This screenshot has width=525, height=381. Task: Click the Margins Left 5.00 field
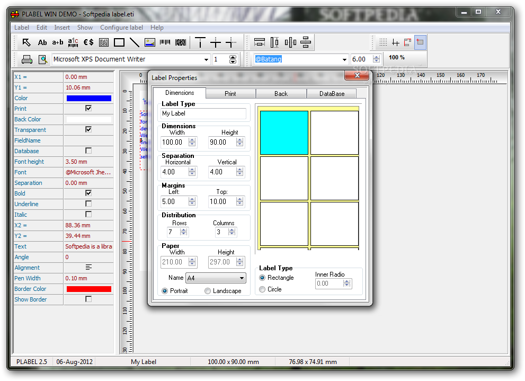pyautogui.click(x=174, y=201)
